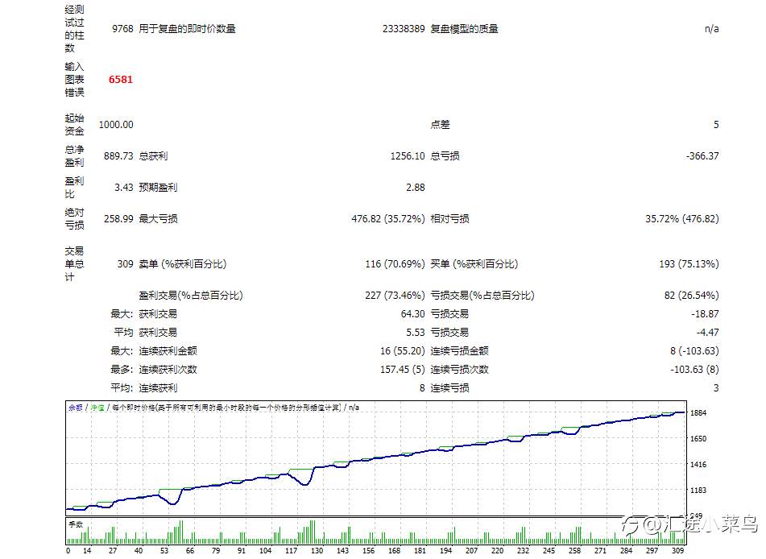Viewport: 766px width, 559px height.
Task: Click the value 35.72% (476.82)
Action: (x=682, y=218)
